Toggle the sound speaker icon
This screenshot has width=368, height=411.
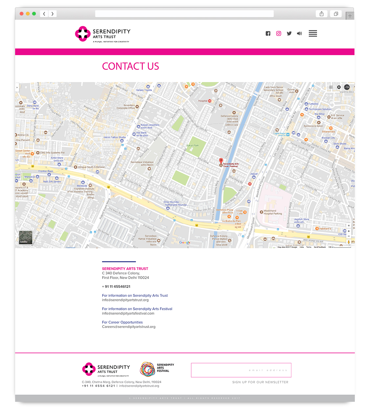pyautogui.click(x=299, y=33)
